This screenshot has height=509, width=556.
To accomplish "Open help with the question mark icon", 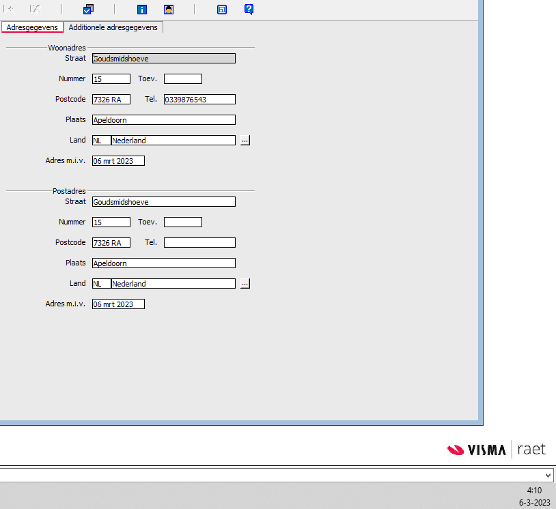I will pos(249,9).
